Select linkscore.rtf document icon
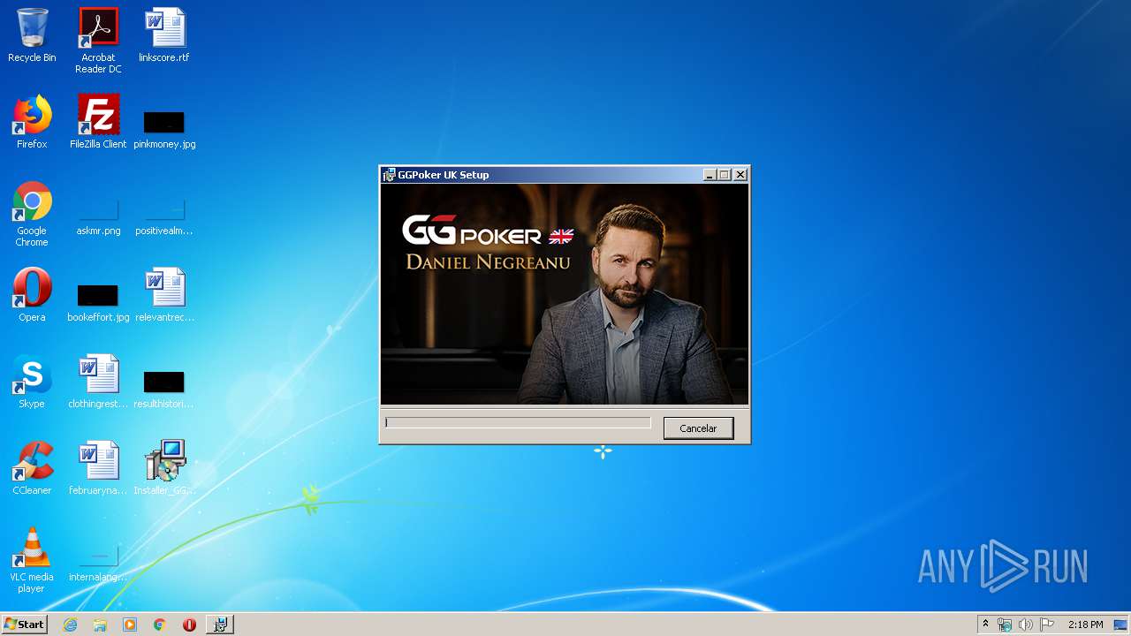1131x636 pixels. pyautogui.click(x=164, y=35)
